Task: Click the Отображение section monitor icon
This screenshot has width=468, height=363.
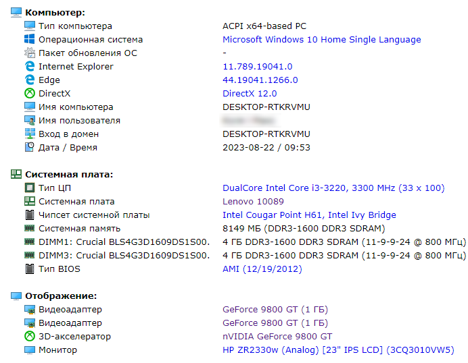Action: coord(16,296)
